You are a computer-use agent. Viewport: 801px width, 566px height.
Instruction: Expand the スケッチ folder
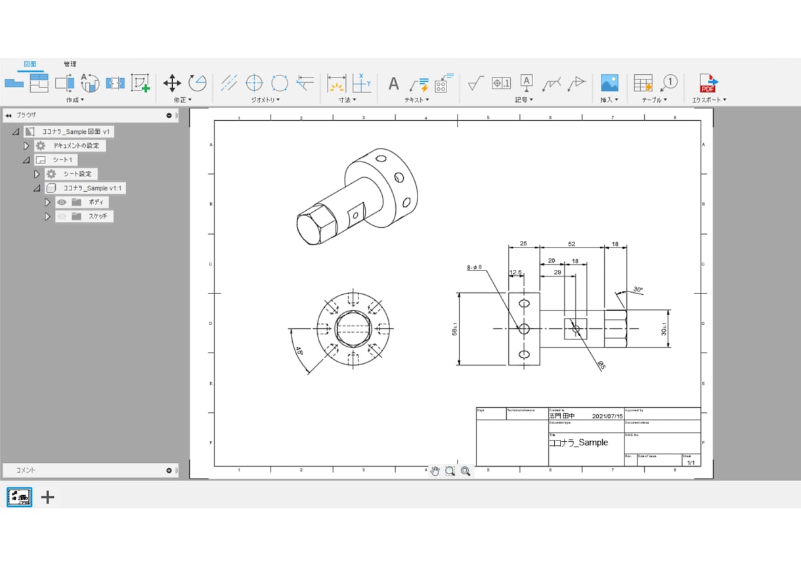(x=48, y=216)
